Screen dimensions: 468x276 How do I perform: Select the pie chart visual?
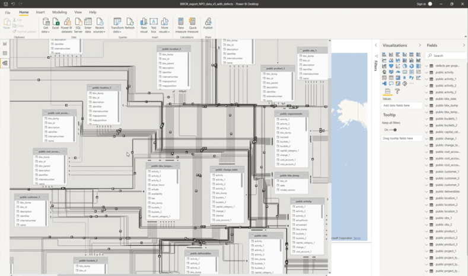pos(405,66)
